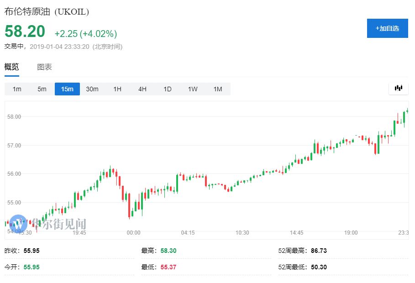Image resolution: width=415 pixels, height=283 pixels.
Task: Select the 30m interval
Action: [92, 89]
